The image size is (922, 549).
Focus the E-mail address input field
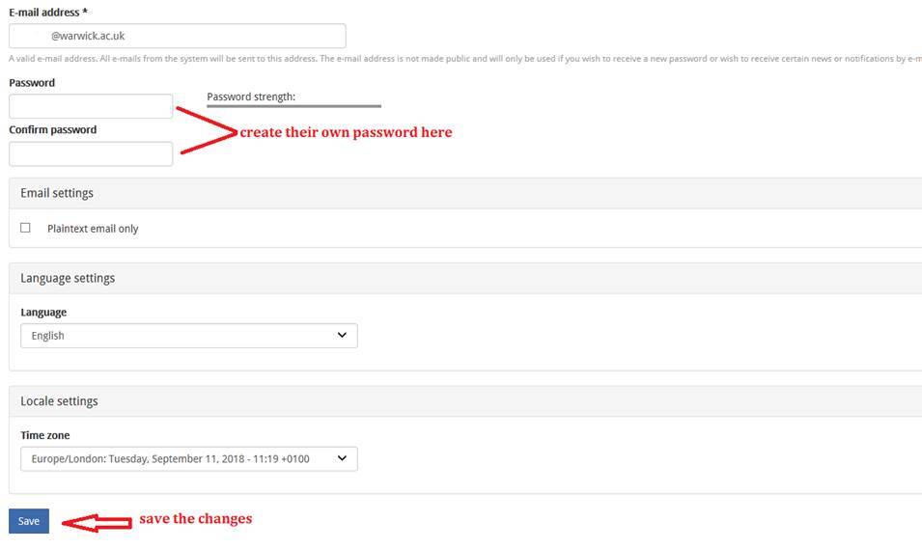point(178,36)
